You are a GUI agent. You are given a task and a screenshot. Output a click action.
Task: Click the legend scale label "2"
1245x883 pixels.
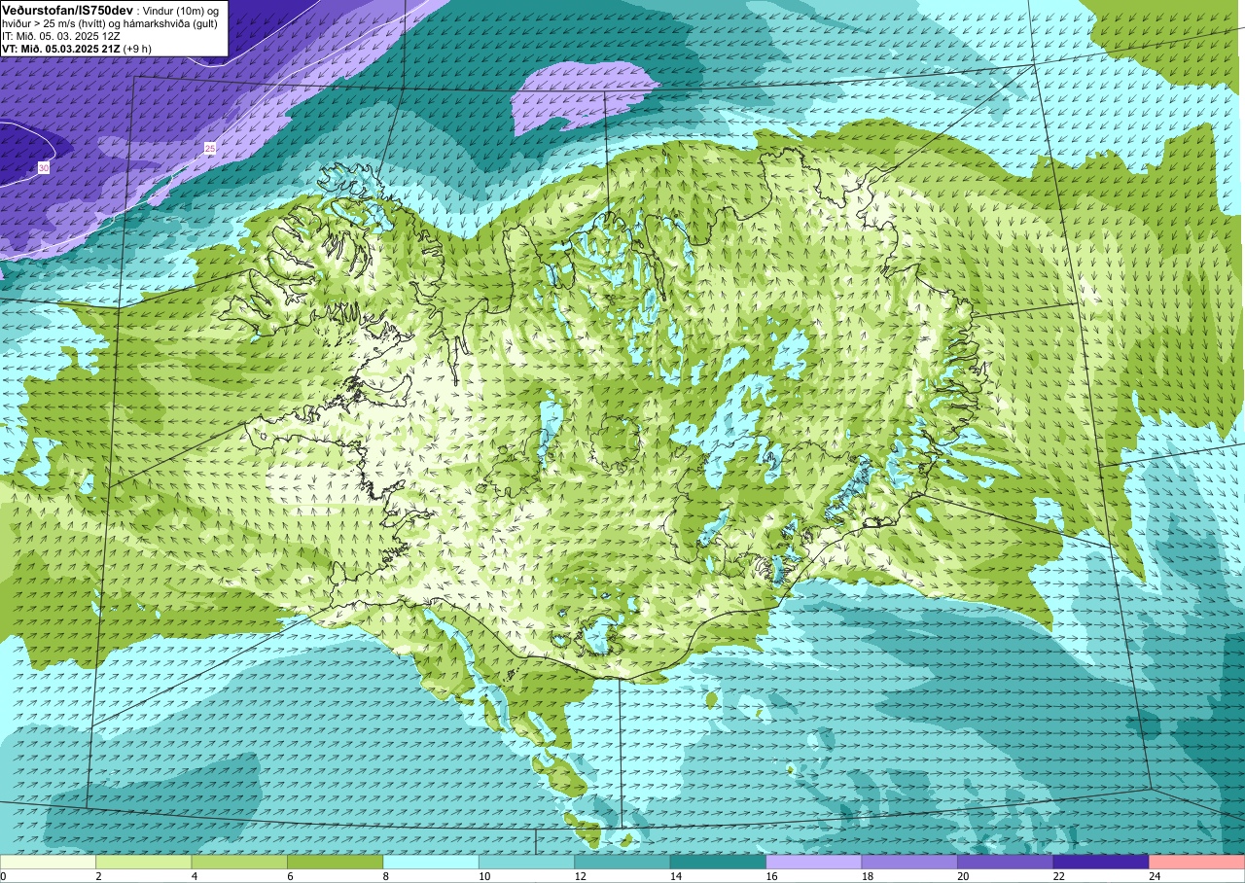click(x=99, y=876)
